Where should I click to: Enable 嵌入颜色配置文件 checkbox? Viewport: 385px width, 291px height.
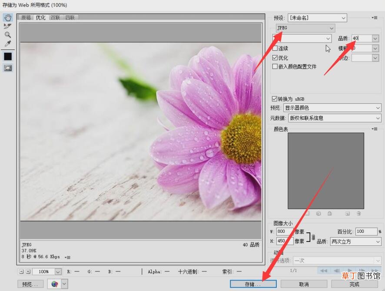275,66
